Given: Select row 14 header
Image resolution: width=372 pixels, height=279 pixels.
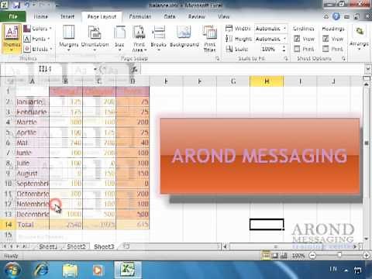Looking at the screenshot, I should point(8,225).
